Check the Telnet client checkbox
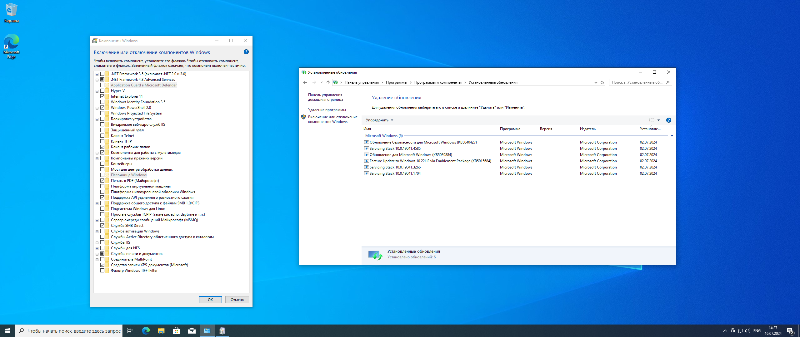 pos(102,136)
